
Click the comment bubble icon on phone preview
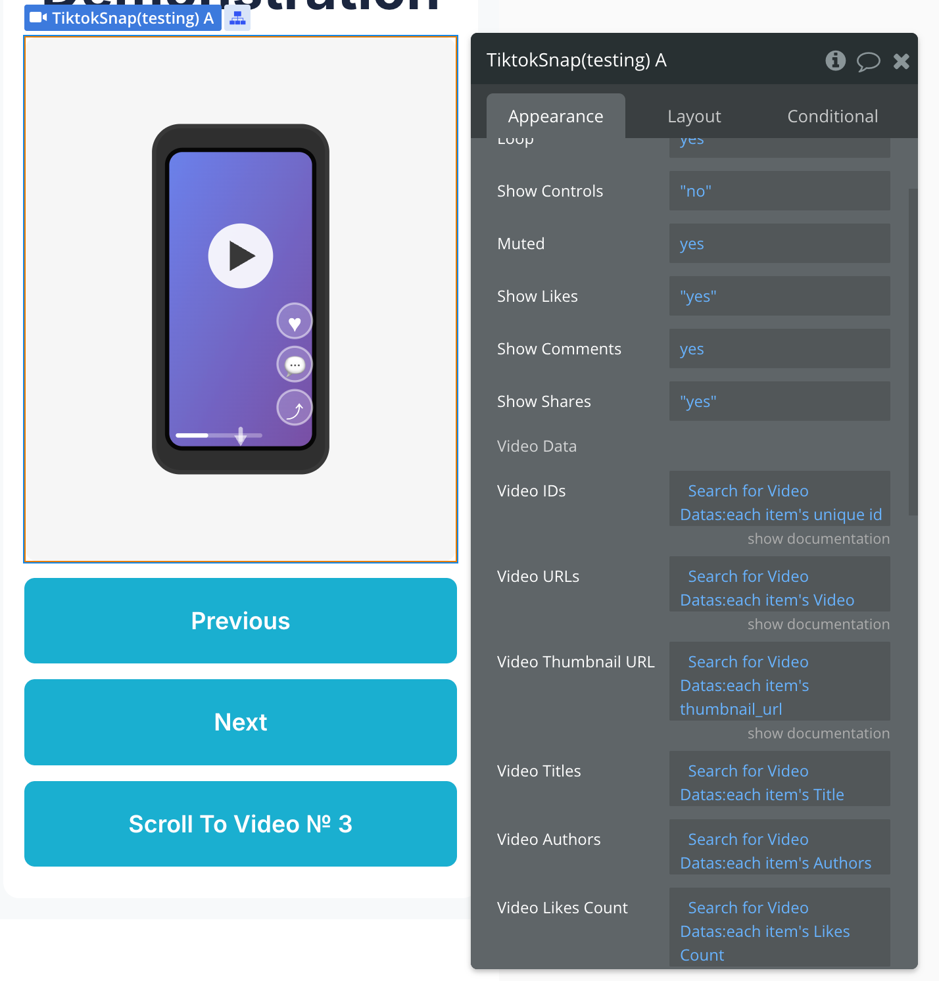click(x=295, y=364)
